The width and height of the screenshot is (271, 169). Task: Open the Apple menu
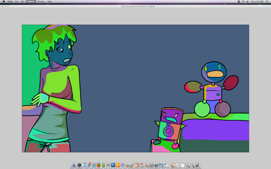pyautogui.click(x=4, y=1)
